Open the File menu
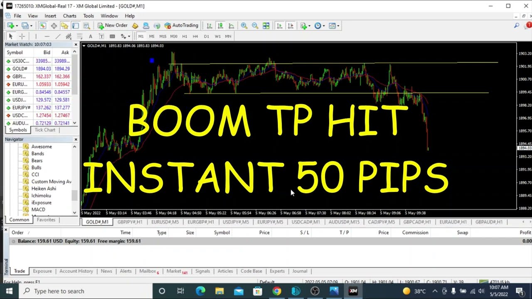532x299 pixels. [17, 16]
